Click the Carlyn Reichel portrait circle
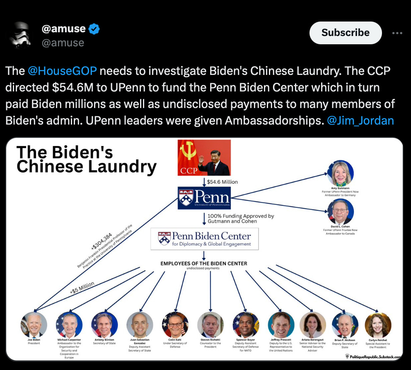411x370 pixels. (x=378, y=325)
